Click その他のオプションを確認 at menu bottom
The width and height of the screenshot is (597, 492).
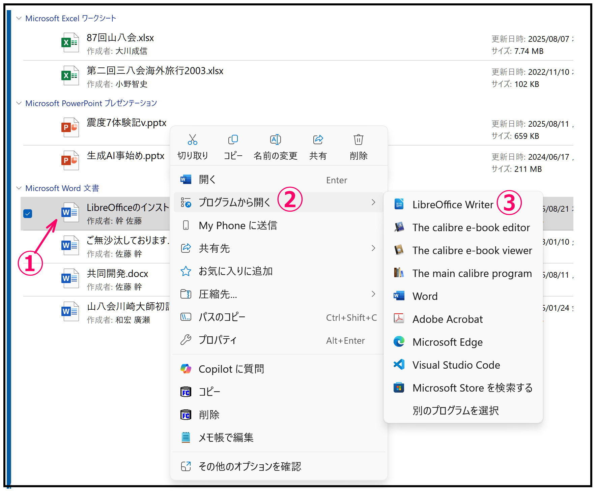250,466
